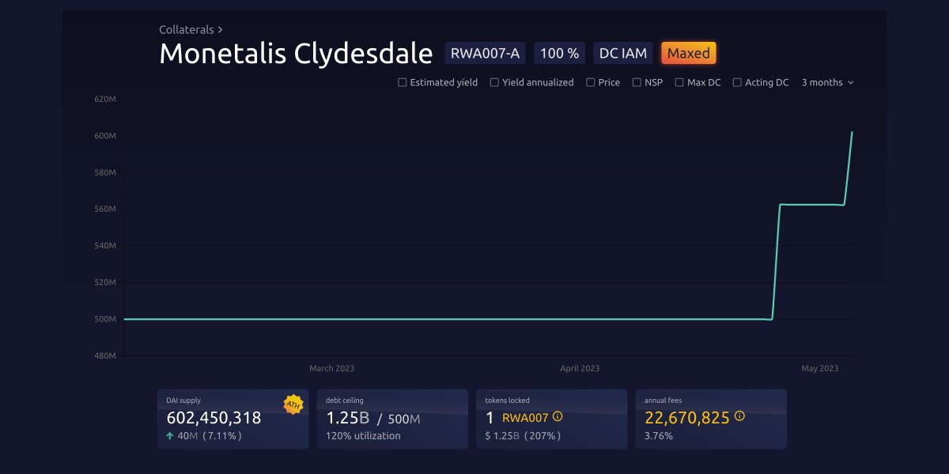Click the DC IAM badge
The height and width of the screenshot is (474, 949).
623,54
